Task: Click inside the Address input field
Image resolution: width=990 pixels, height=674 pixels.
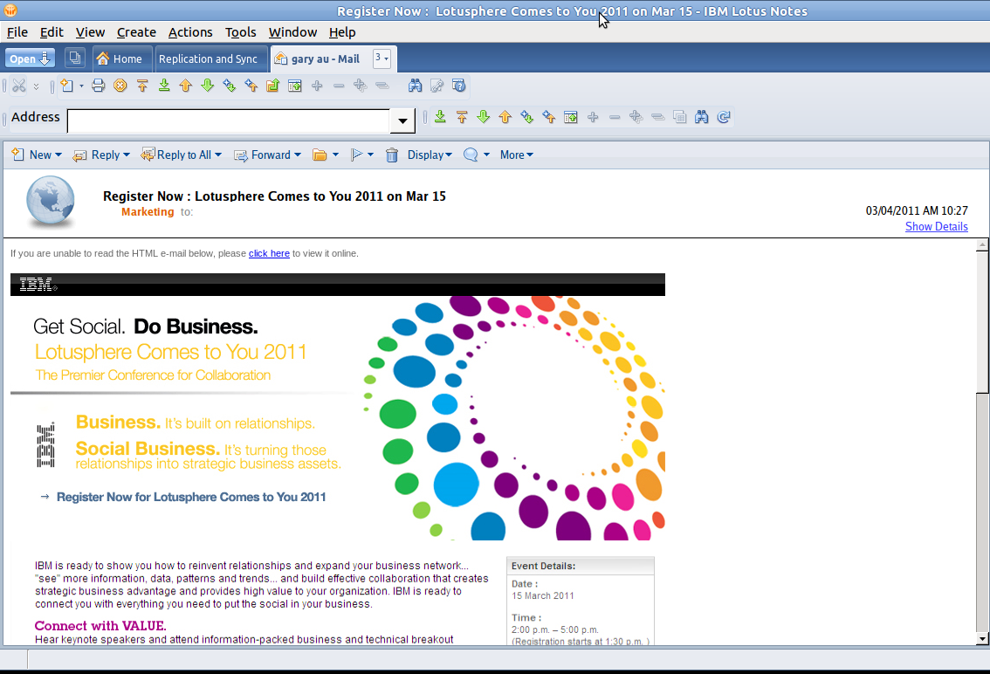Action: pos(228,120)
